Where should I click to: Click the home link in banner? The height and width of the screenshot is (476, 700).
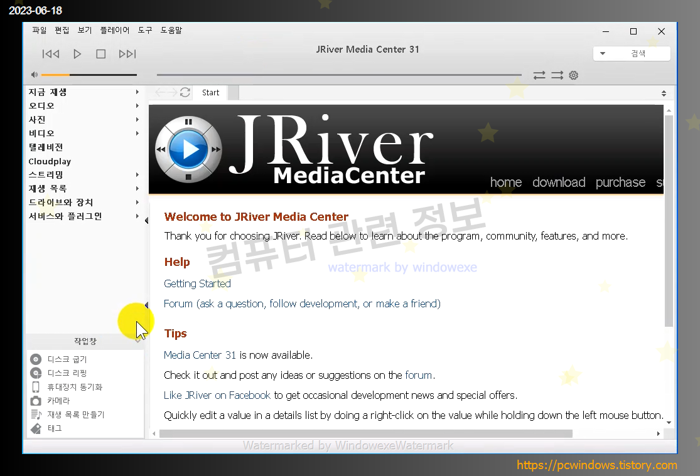(506, 182)
